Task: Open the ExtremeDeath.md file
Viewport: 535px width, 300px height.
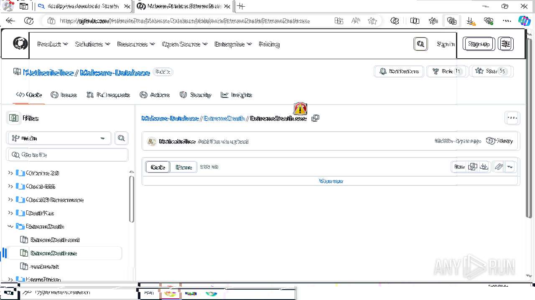Action: click(x=55, y=240)
